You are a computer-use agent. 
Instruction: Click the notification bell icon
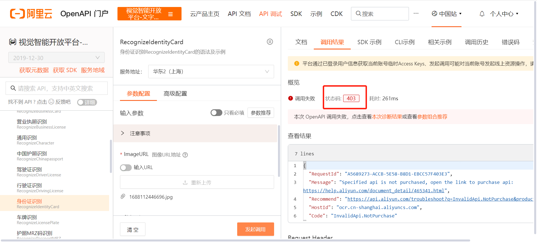482,14
